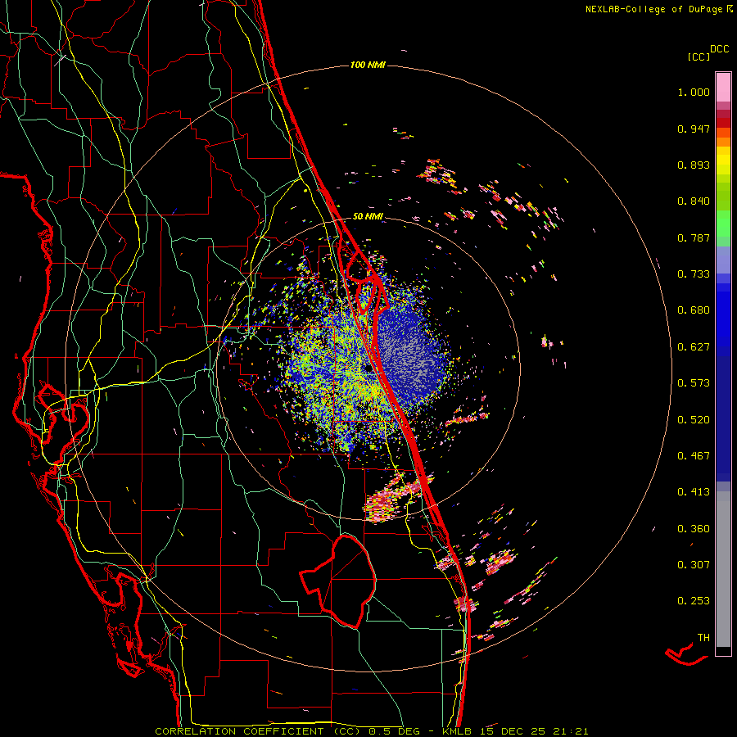Image resolution: width=737 pixels, height=737 pixels.
Task: Click the bright green segment of color bar
Action: [x=723, y=224]
